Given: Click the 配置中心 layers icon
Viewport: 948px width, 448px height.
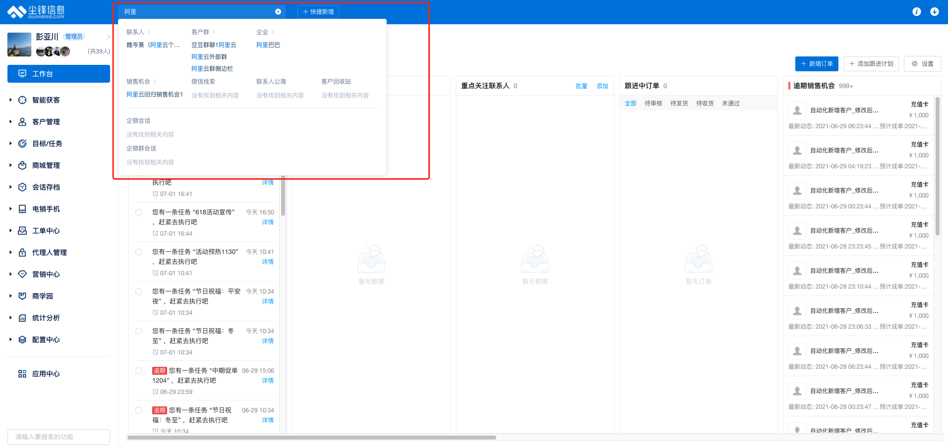Looking at the screenshot, I should click(22, 340).
